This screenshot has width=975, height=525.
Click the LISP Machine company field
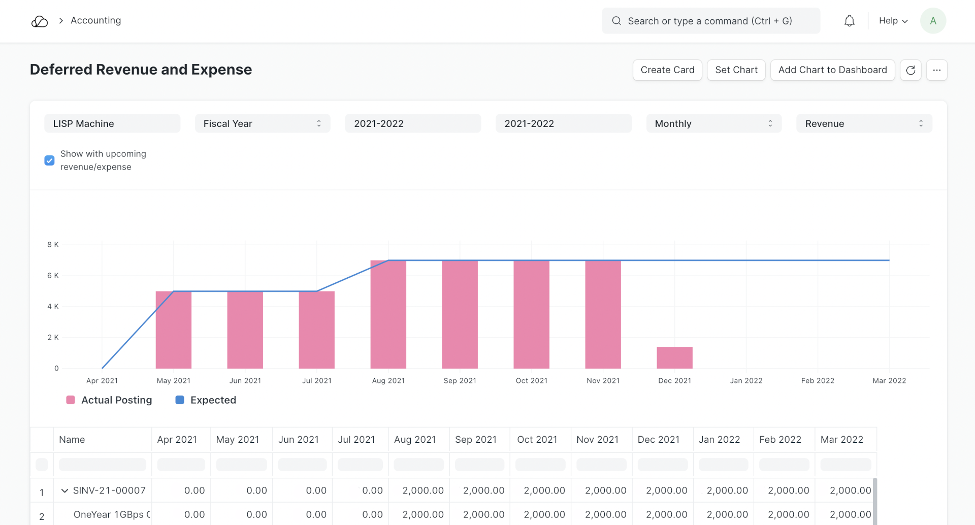pos(112,123)
